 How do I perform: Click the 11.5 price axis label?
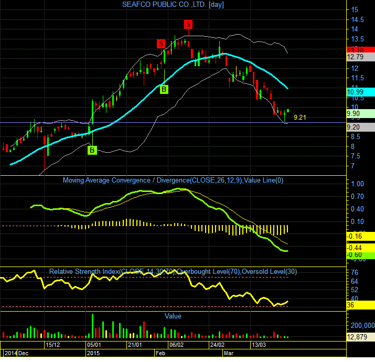[357, 78]
